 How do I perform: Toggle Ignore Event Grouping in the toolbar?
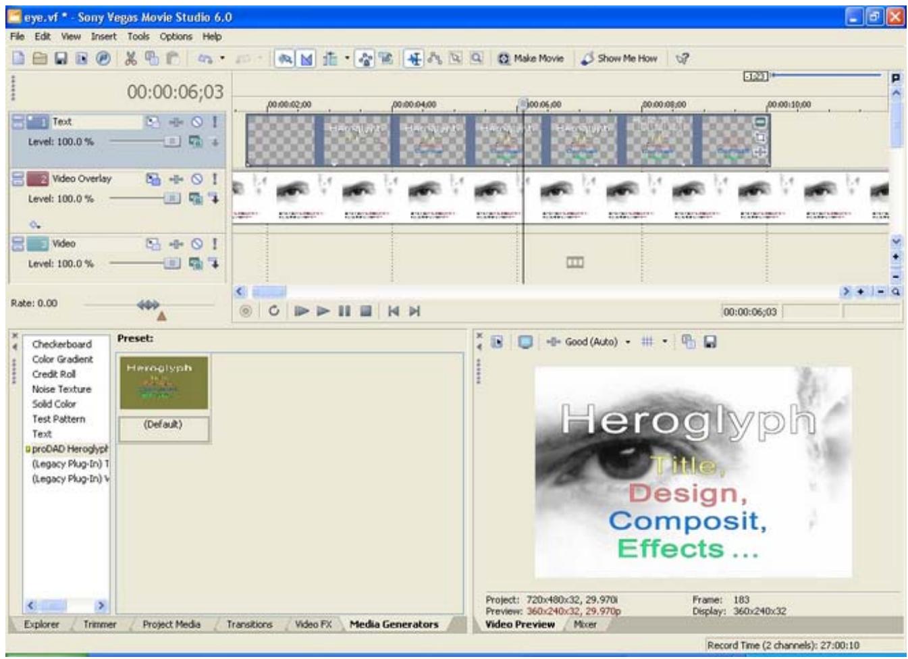pyautogui.click(x=385, y=59)
